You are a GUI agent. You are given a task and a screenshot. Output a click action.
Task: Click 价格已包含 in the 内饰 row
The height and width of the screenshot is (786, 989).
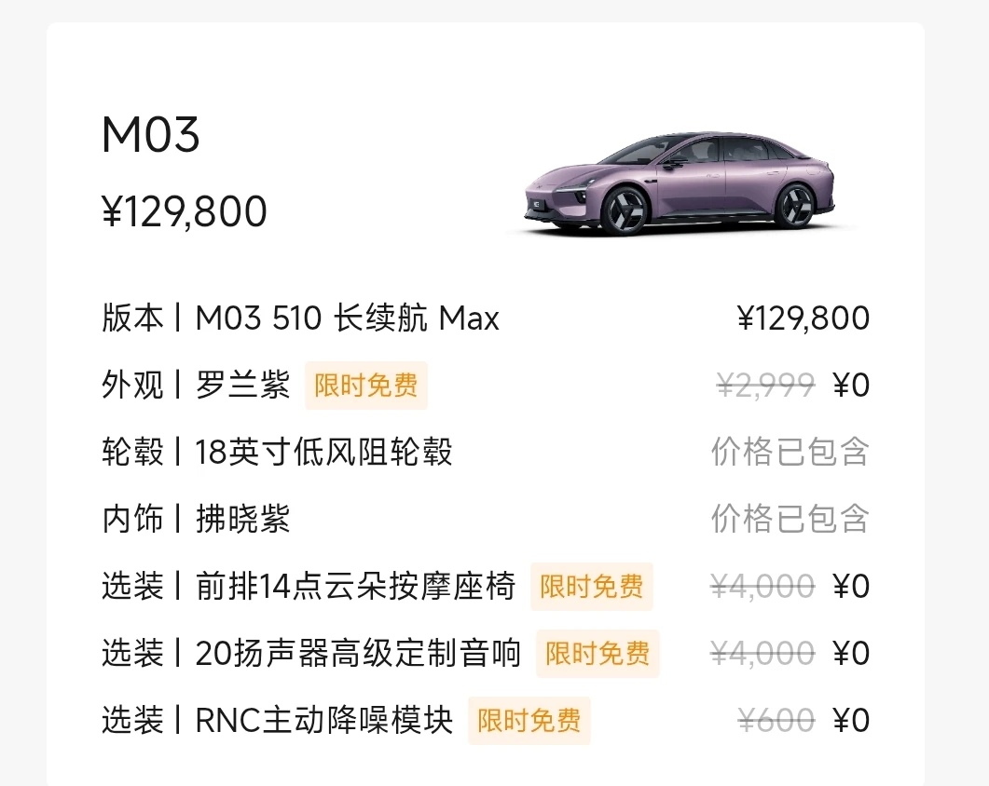point(790,520)
